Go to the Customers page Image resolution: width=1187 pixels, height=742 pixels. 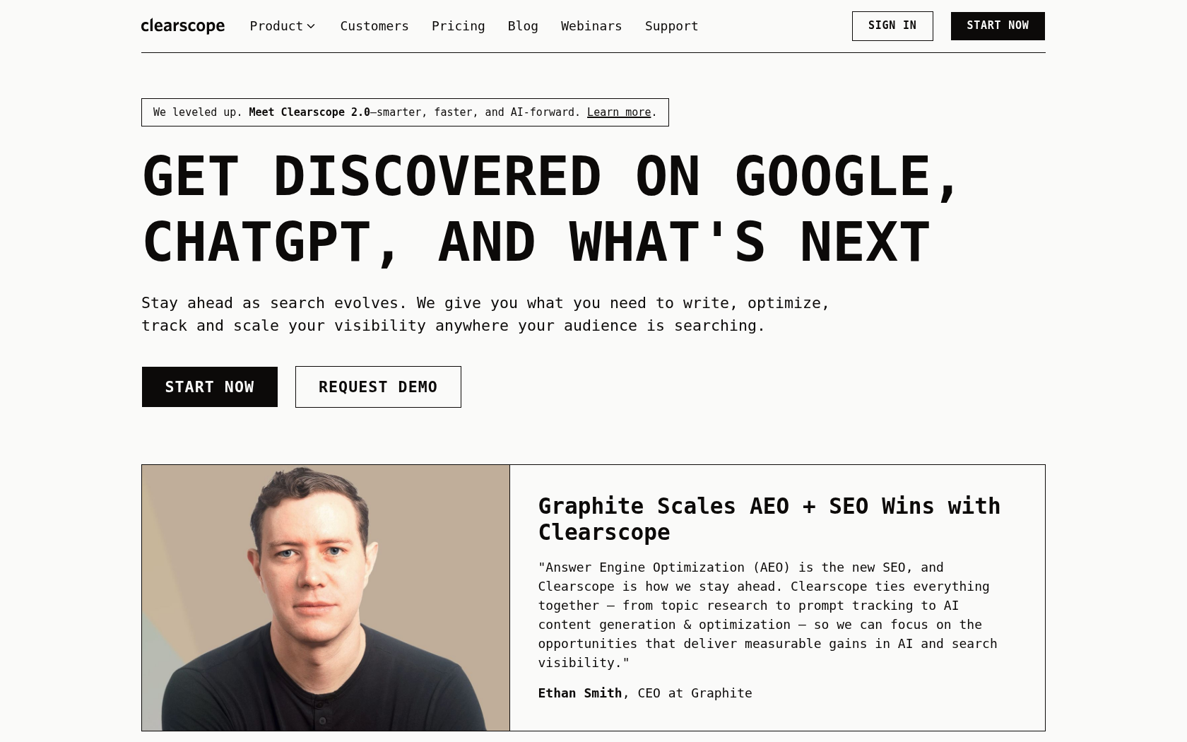point(374,26)
